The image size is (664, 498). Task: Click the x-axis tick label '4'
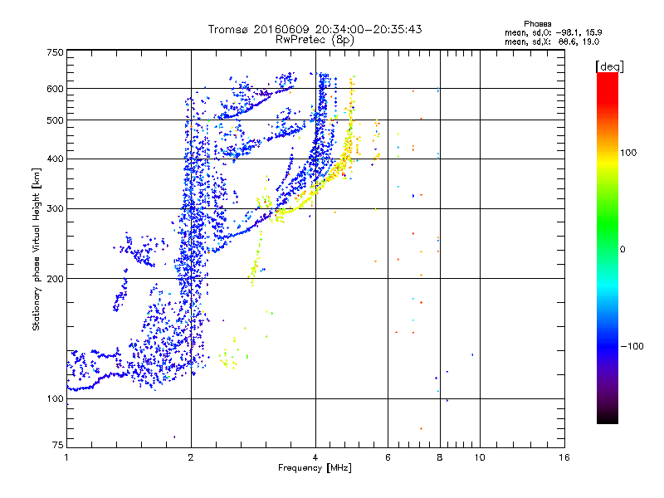coord(315,457)
